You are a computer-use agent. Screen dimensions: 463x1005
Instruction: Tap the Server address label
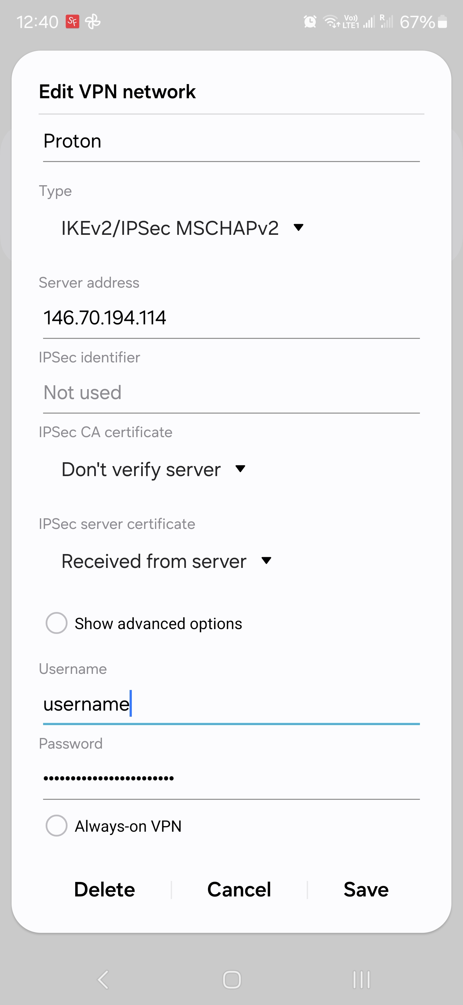[89, 282]
